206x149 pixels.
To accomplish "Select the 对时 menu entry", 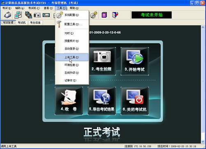I will [72, 33].
